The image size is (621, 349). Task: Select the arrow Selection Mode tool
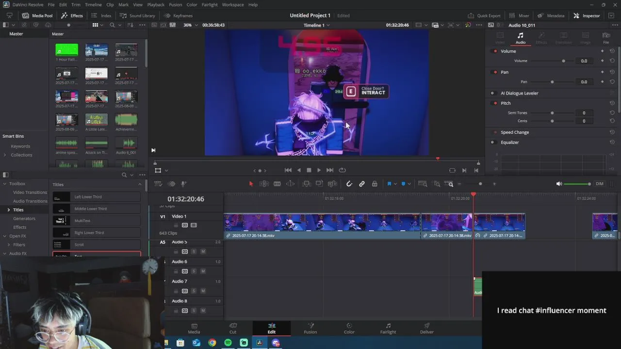[x=251, y=184]
